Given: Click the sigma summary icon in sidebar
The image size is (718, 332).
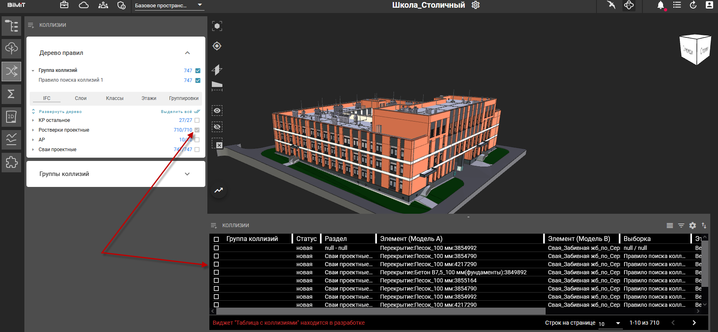Looking at the screenshot, I should (x=11, y=94).
